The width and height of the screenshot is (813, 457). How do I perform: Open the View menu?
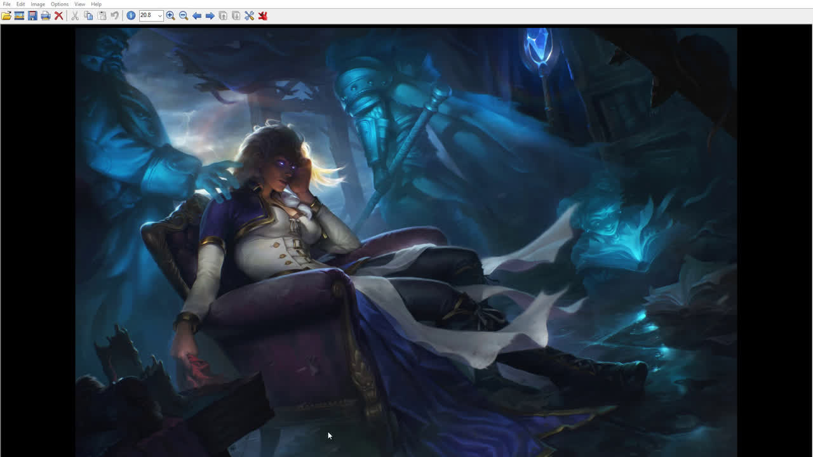(x=79, y=4)
